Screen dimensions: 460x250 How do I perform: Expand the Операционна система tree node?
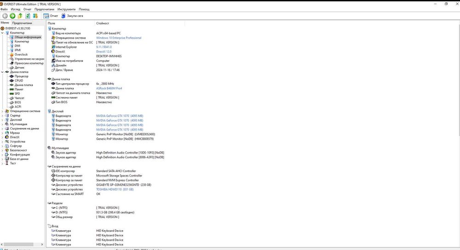(2, 111)
